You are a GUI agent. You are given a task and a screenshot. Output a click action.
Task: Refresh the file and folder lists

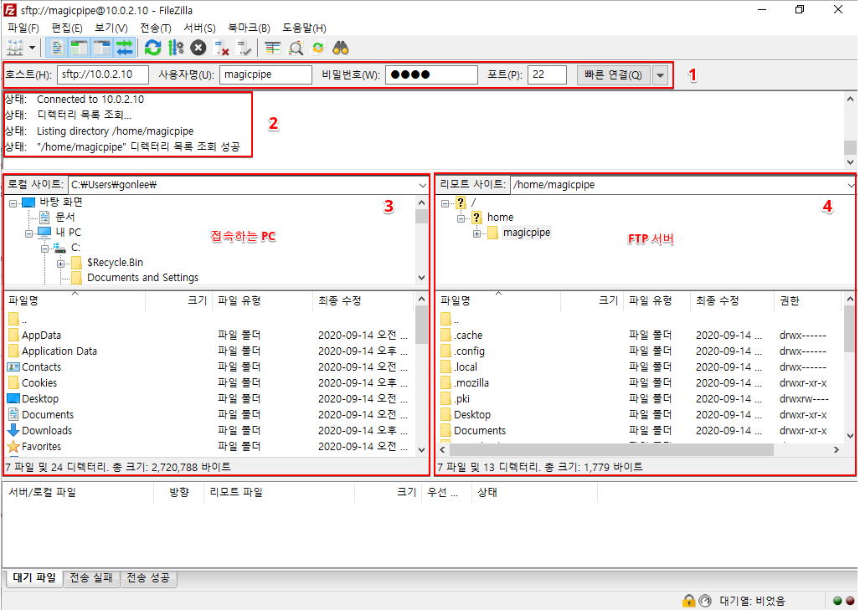[153, 49]
